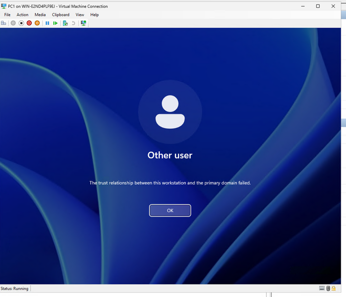Save the virtual machine state

(x=37, y=23)
